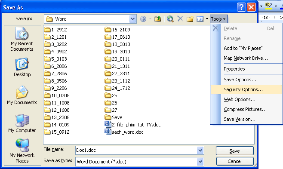Open My Recent Documents place
Viewport: 283px width, 169px height.
[x=22, y=39]
